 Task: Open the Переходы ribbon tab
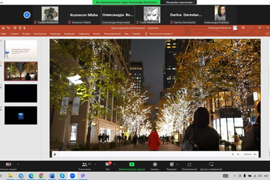pos(55,34)
